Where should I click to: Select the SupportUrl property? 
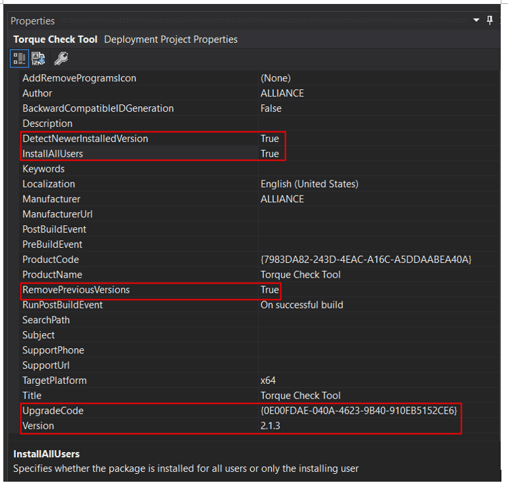(x=46, y=365)
